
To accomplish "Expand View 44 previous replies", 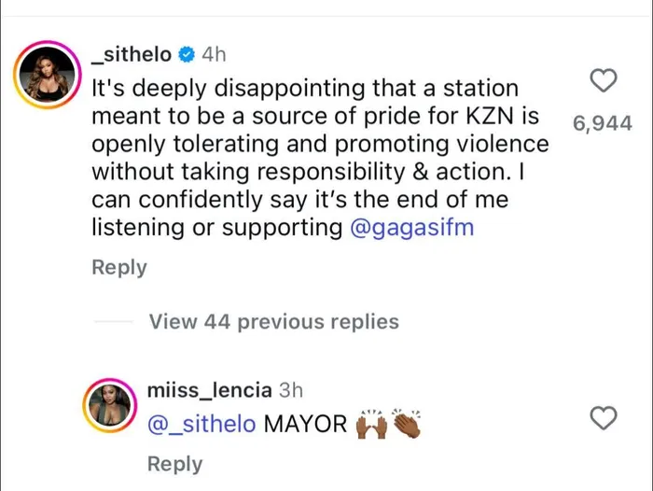I will click(273, 322).
